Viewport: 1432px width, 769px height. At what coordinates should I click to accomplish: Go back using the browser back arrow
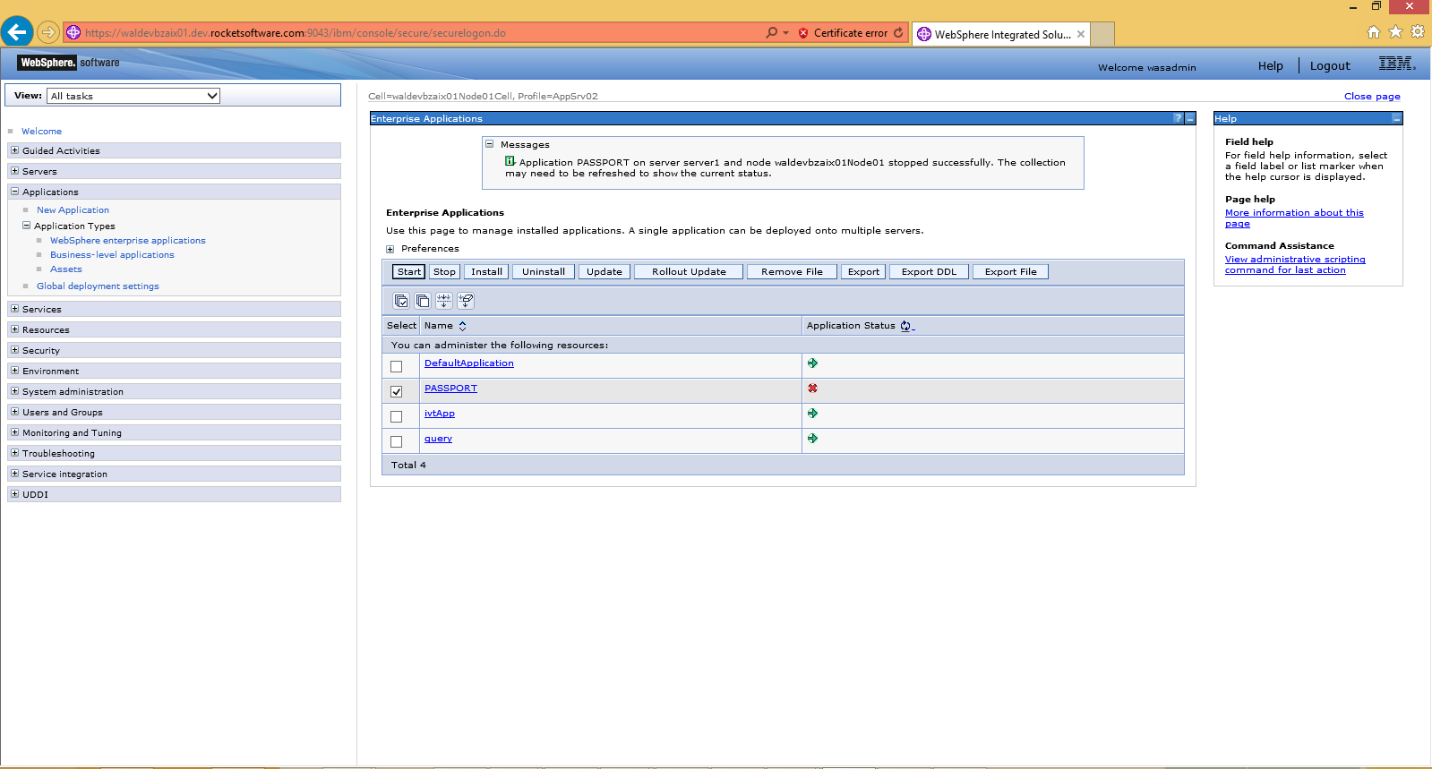click(x=17, y=32)
